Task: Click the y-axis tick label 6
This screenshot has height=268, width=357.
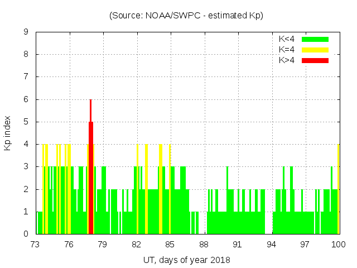Action: click(26, 99)
